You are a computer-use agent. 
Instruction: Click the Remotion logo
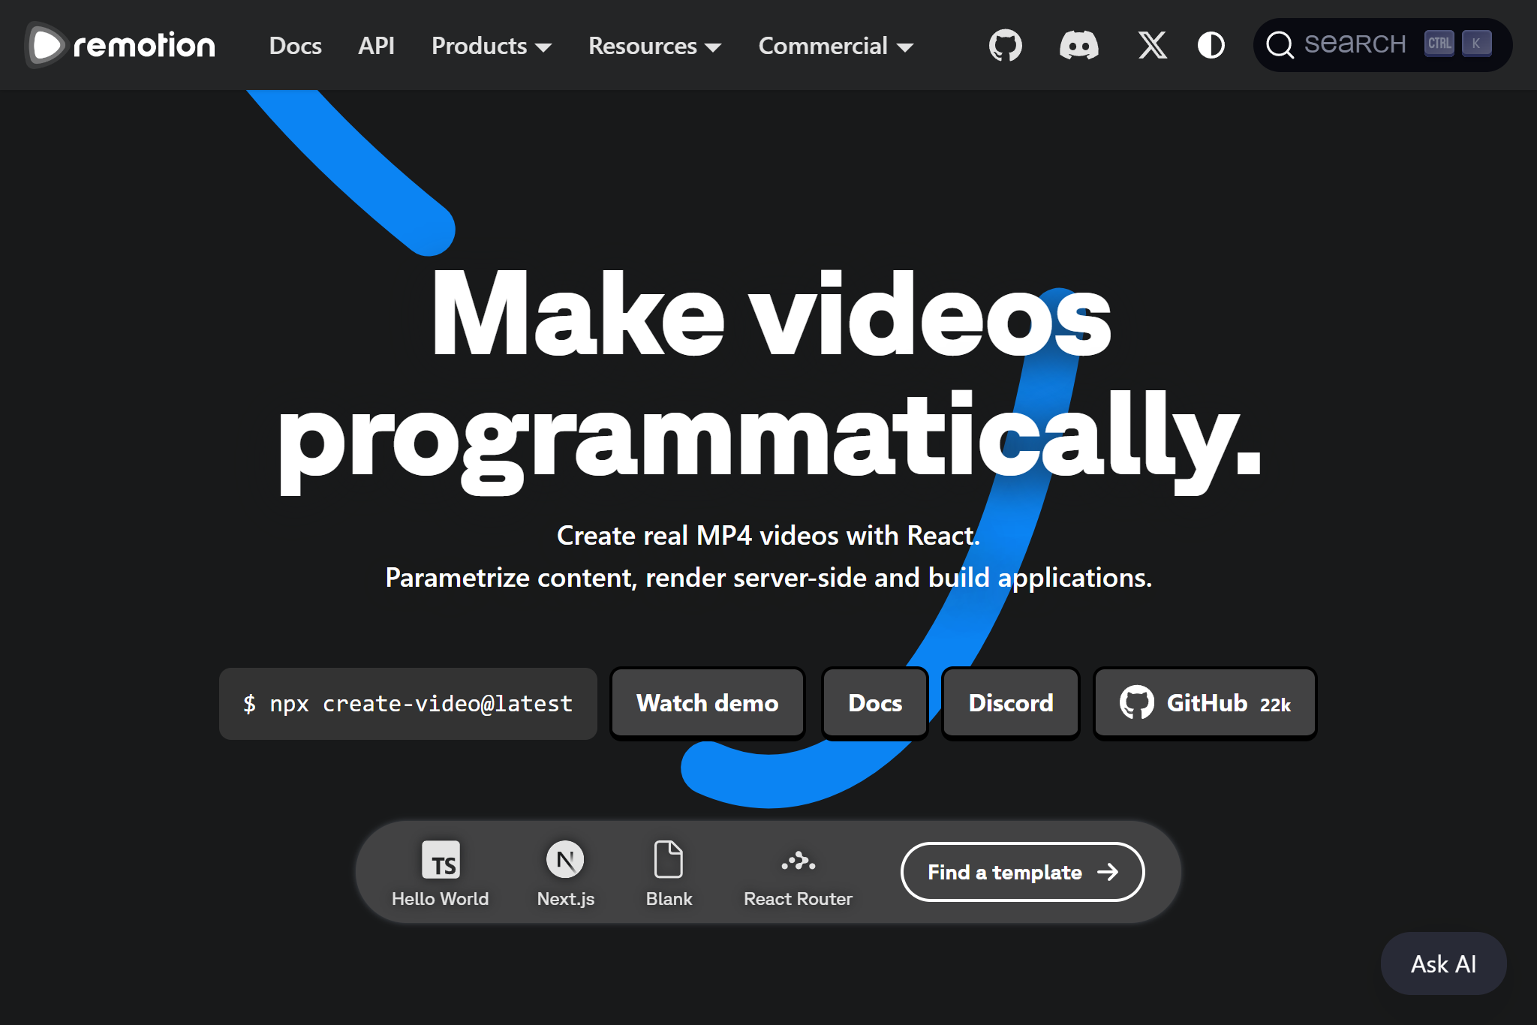pyautogui.click(x=119, y=45)
